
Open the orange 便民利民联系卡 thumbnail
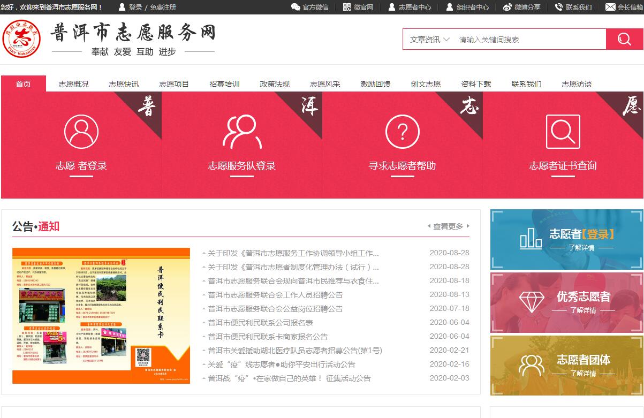tap(101, 316)
